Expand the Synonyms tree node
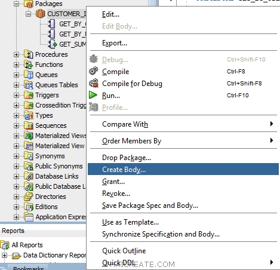This screenshot has height=270, width=280. point(17,156)
